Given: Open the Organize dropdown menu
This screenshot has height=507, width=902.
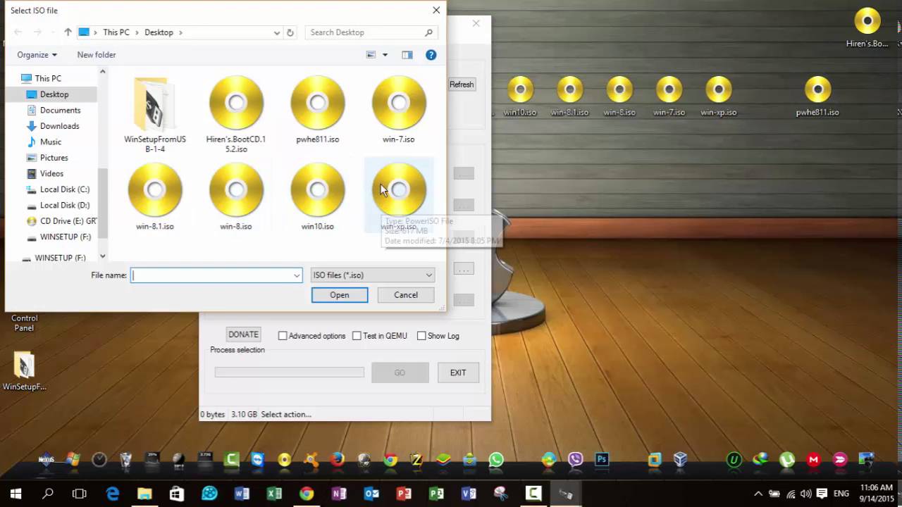Looking at the screenshot, I should point(37,55).
